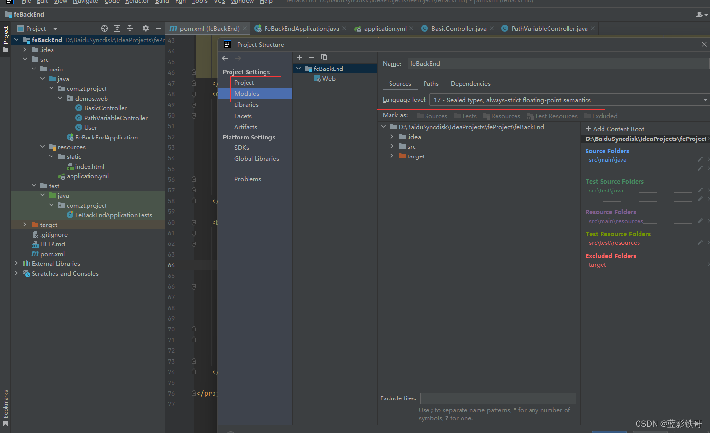
Task: Open SDKs under Platform Settings
Action: click(242, 148)
